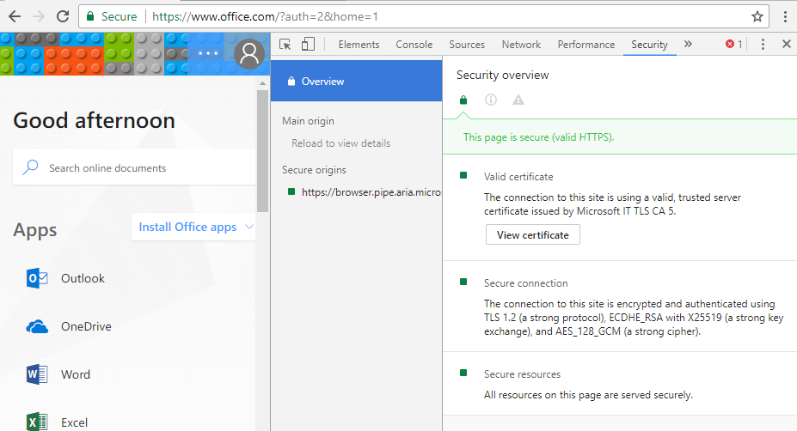
Task: Click the 'Secure resources' heading
Action: (522, 374)
